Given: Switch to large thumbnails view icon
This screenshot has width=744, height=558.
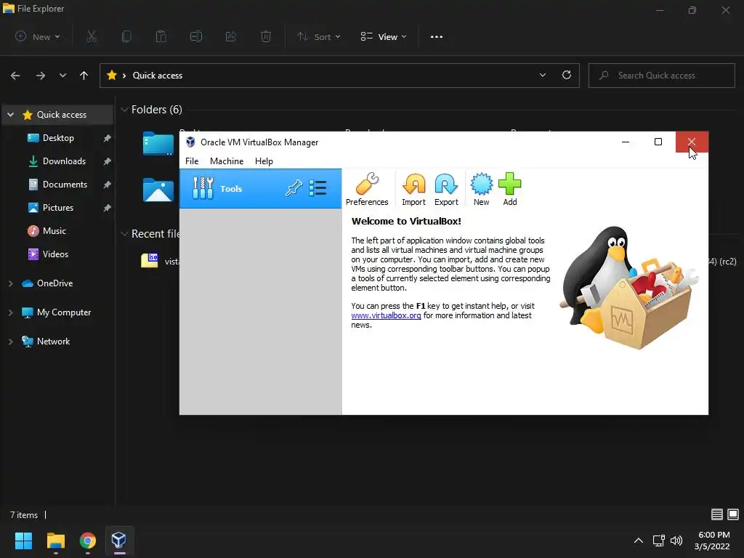Looking at the screenshot, I should [x=733, y=514].
